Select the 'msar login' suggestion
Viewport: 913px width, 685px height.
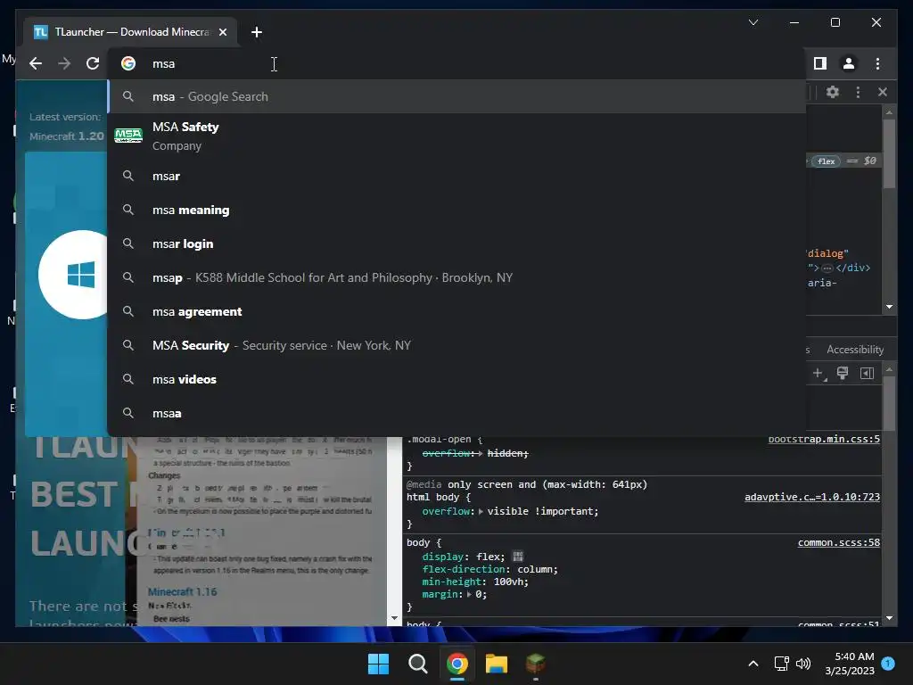tap(457, 243)
